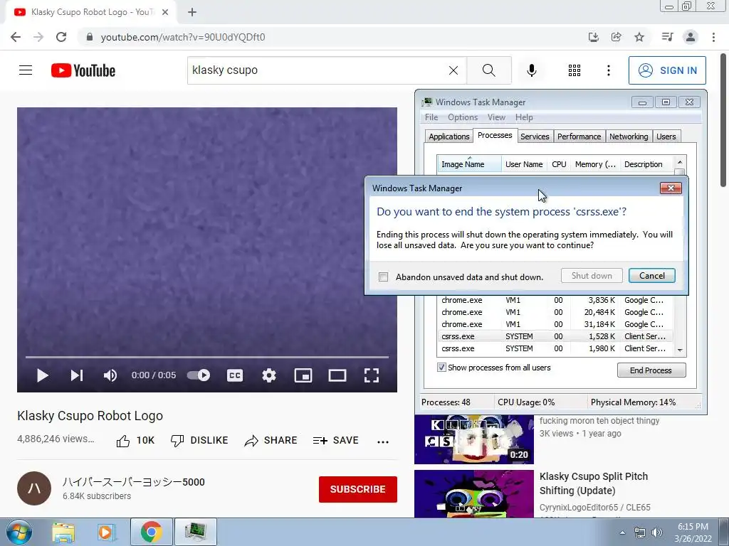Click the address bar URL

(x=183, y=37)
